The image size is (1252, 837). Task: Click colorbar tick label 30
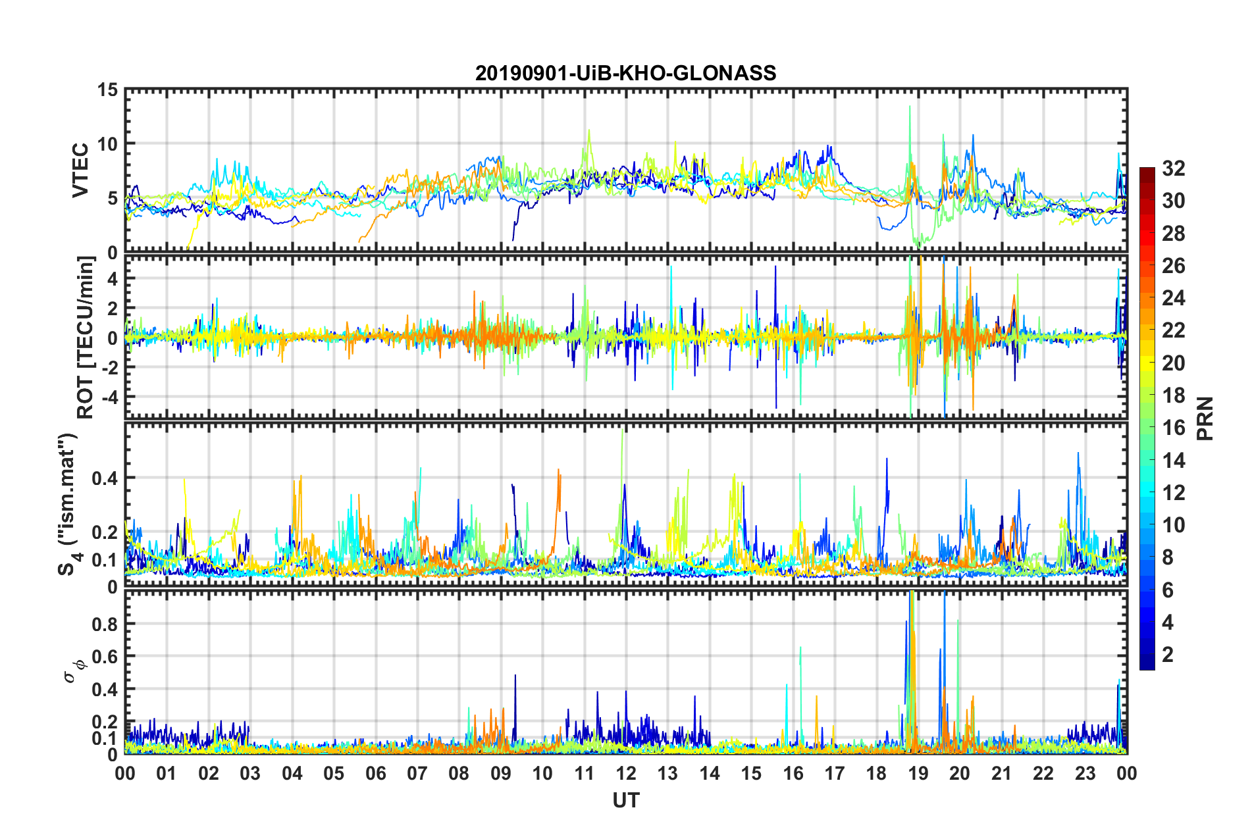pyautogui.click(x=1173, y=201)
